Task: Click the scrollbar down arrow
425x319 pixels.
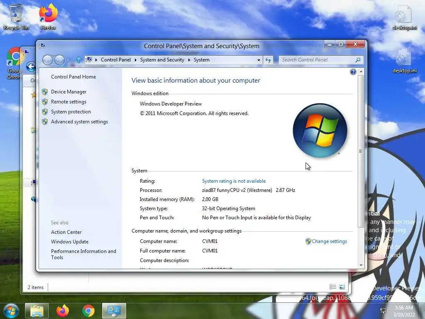Action: (361, 265)
